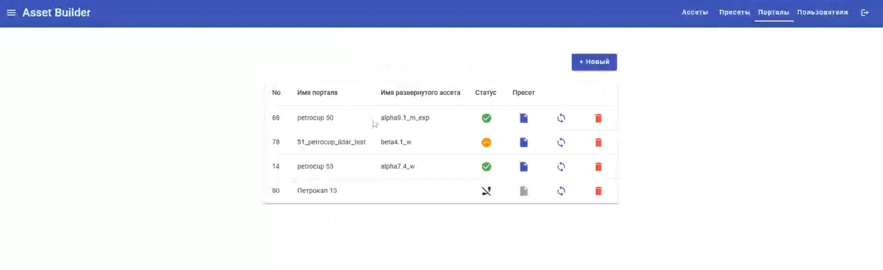
Task: Click green status check of petrocup 53
Action: tap(486, 167)
